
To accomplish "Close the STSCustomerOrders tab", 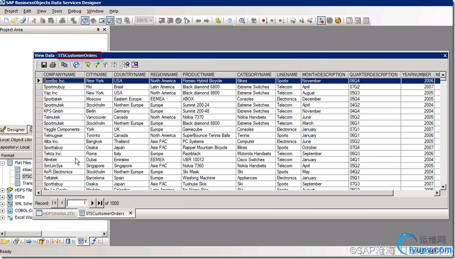I will pyautogui.click(x=131, y=213).
